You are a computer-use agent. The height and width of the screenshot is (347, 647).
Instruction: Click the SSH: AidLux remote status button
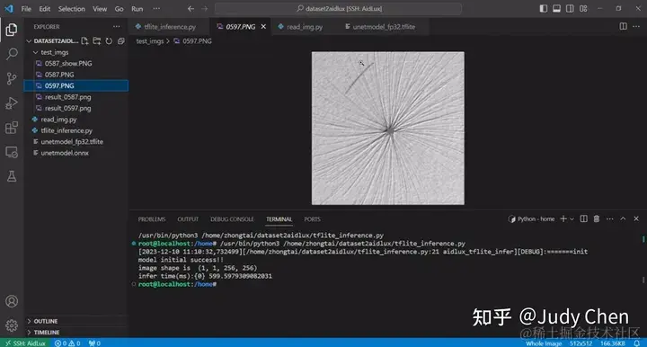point(25,343)
